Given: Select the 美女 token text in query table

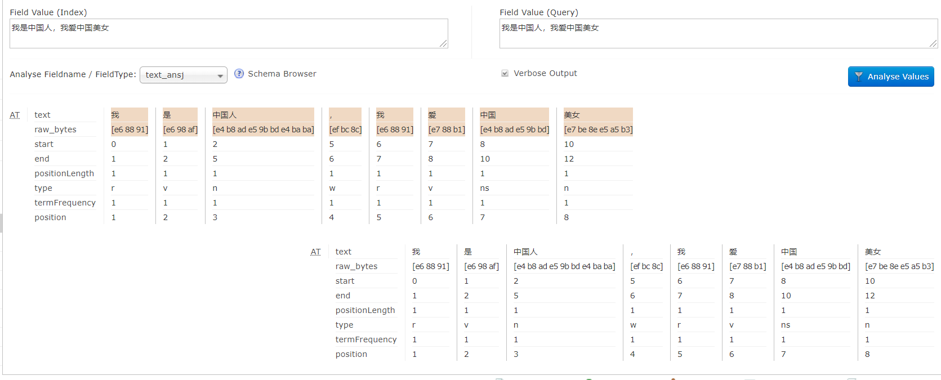Looking at the screenshot, I should tap(873, 252).
